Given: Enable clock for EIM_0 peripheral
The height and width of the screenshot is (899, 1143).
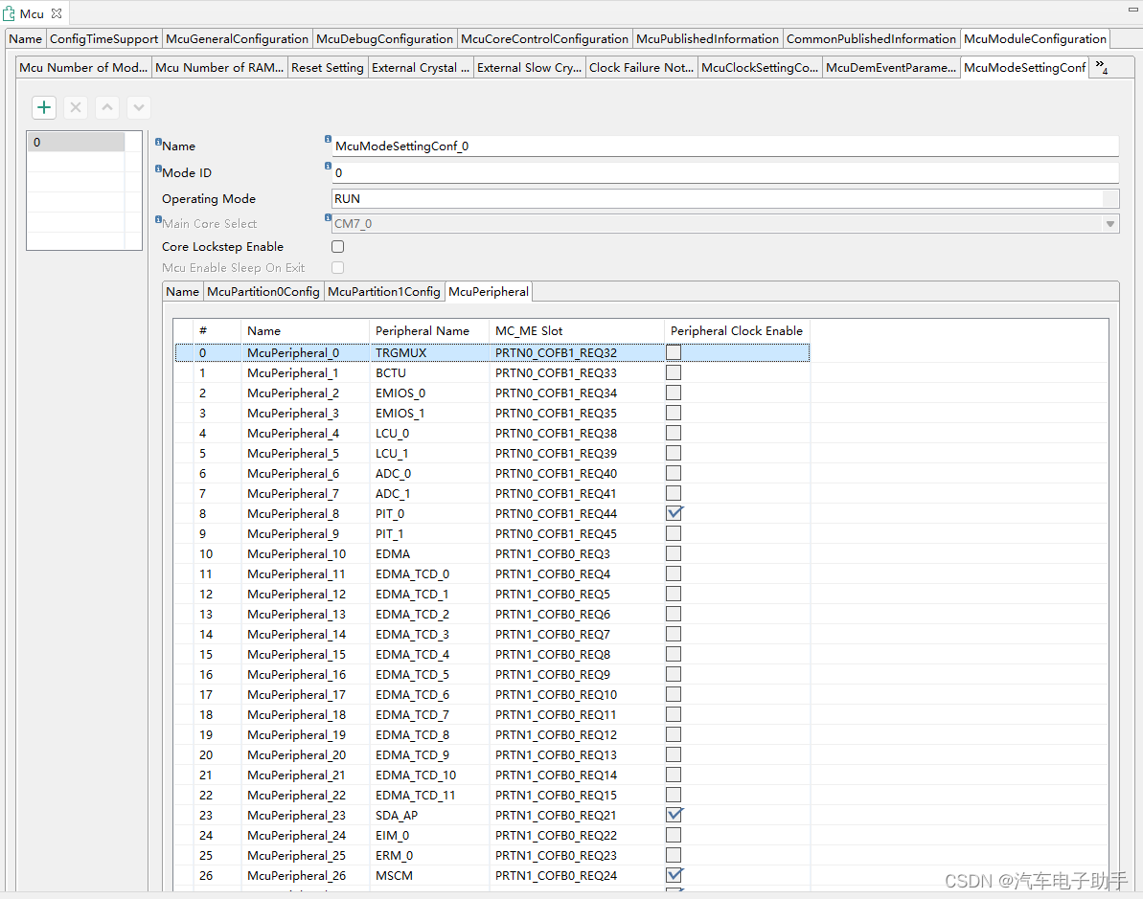Looking at the screenshot, I should (674, 835).
